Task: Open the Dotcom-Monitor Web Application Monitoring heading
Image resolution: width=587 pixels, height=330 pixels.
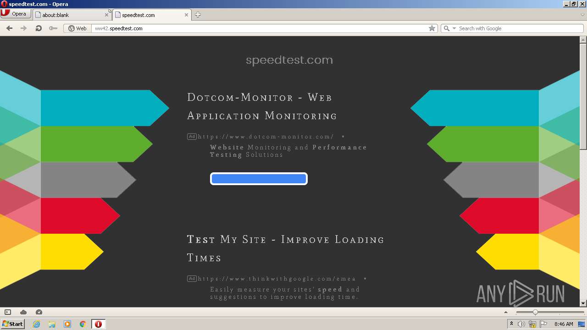Action: click(x=262, y=106)
